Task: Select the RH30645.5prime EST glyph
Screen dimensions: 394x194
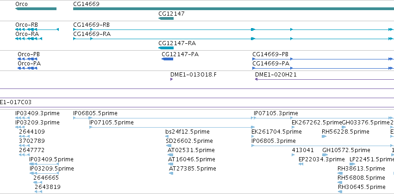Action: click(340, 192)
